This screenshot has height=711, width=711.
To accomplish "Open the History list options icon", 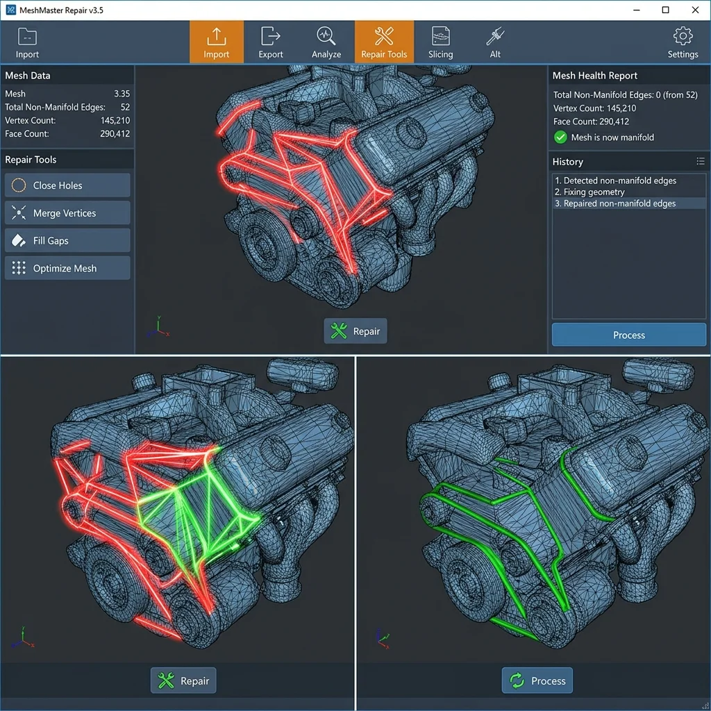I will coord(700,161).
